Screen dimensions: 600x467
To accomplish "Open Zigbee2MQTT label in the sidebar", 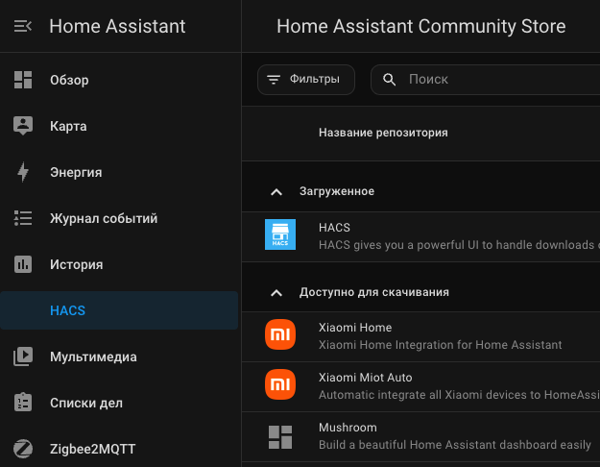I will coord(92,449).
